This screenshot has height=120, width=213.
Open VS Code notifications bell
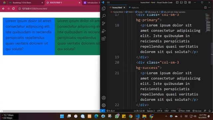(x=209, y=111)
